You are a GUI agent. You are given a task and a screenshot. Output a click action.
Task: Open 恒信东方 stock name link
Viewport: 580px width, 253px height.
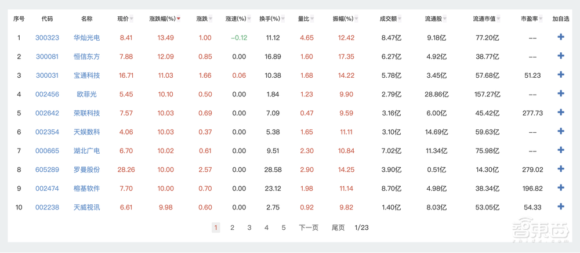[87, 56]
